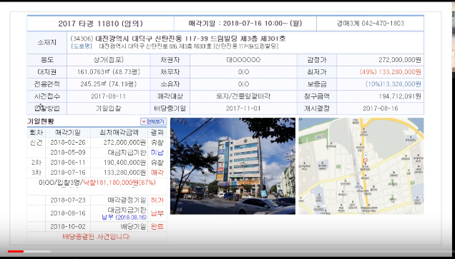
Task: Open the building photo thumbnail
Action: coord(233,166)
